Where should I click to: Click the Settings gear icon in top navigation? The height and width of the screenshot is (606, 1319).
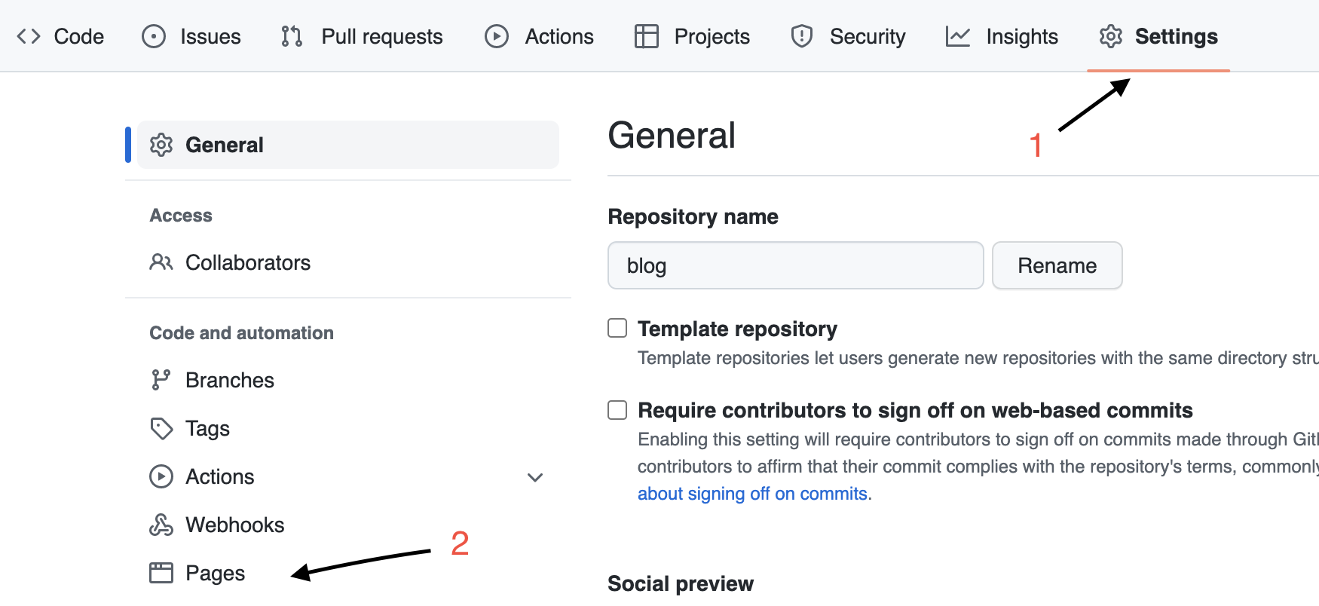click(x=1111, y=36)
